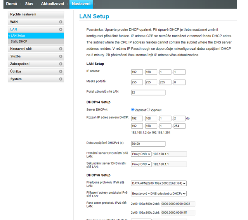Open Static DHCP in the sidebar
Screen dimensions: 248x220
point(19,41)
